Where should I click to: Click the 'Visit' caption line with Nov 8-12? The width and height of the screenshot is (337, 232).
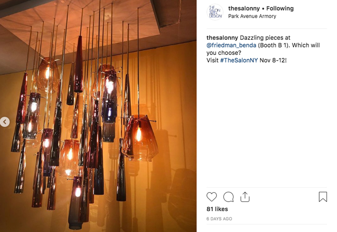click(246, 60)
